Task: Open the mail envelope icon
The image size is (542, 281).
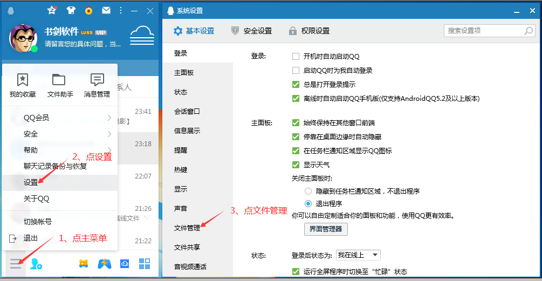Action: tap(106, 10)
